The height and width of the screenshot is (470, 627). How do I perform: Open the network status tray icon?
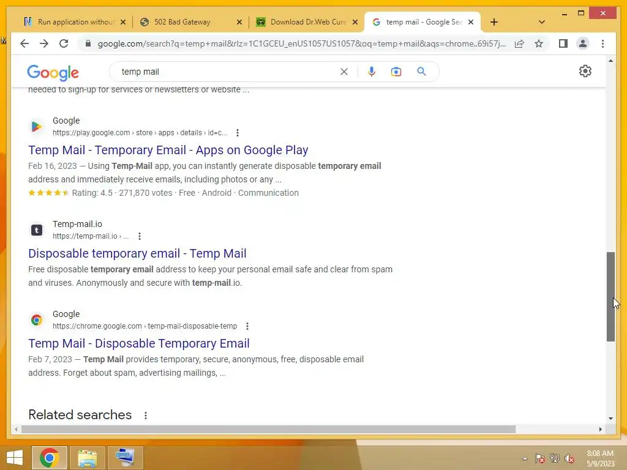[x=555, y=458]
